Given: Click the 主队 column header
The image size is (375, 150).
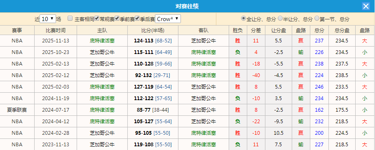Looking at the screenshot, I should [x=102, y=30].
